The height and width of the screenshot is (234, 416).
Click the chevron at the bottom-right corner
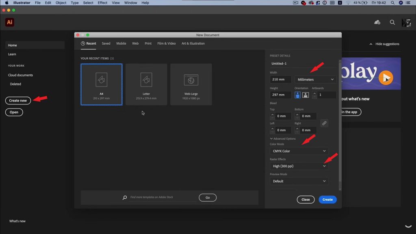click(408, 226)
